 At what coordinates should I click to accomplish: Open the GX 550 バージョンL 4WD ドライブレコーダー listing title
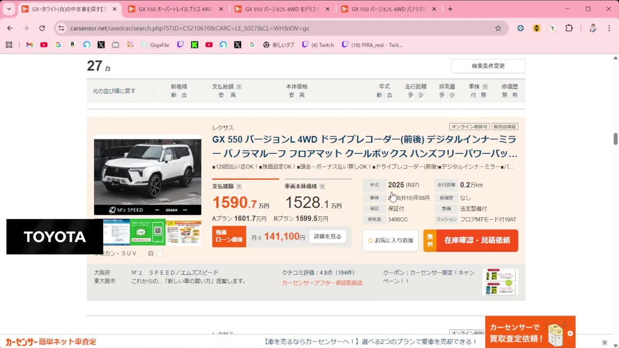[365, 147]
